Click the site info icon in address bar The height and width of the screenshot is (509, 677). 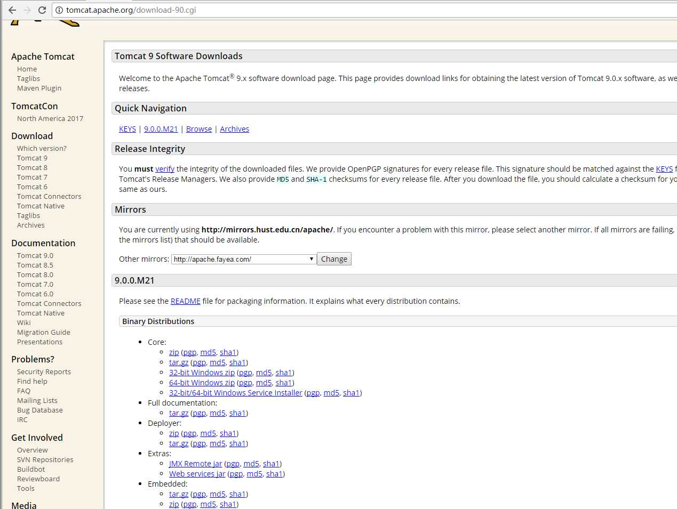coord(59,10)
